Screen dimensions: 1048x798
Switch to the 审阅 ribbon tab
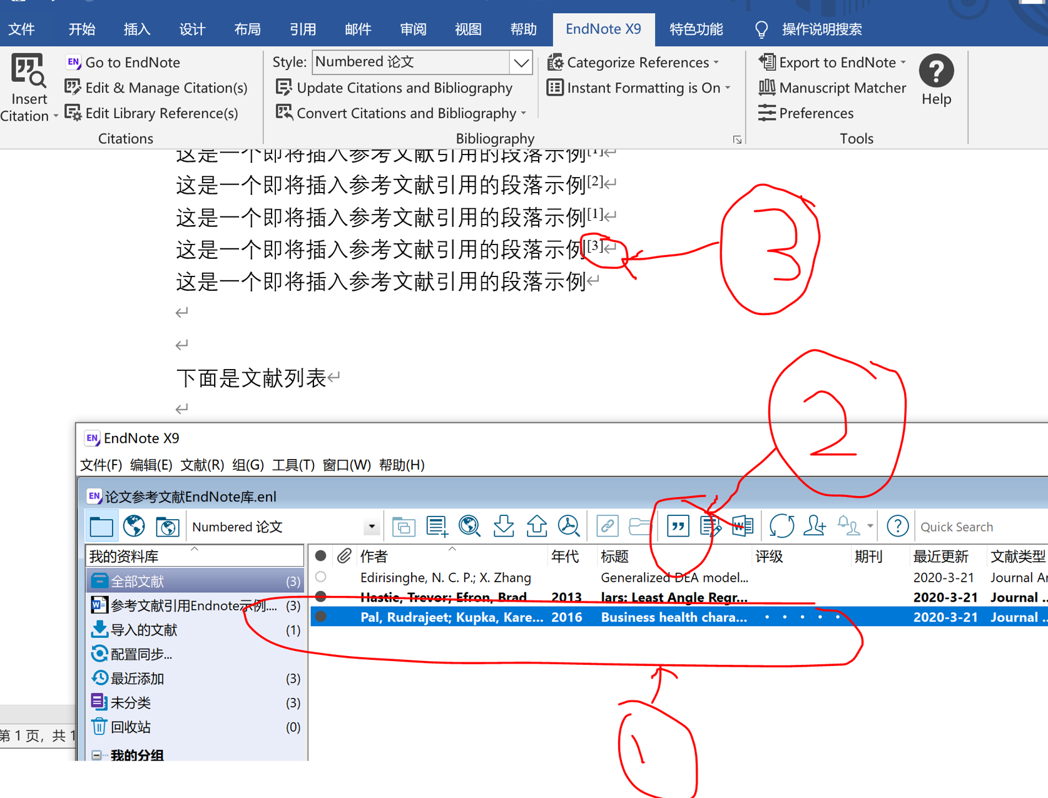point(413,29)
